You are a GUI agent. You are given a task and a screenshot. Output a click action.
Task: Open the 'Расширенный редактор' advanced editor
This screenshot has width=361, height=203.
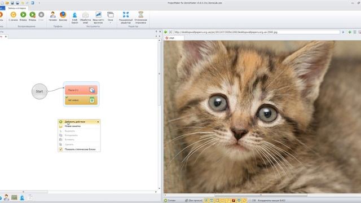pyautogui.click(x=126, y=17)
